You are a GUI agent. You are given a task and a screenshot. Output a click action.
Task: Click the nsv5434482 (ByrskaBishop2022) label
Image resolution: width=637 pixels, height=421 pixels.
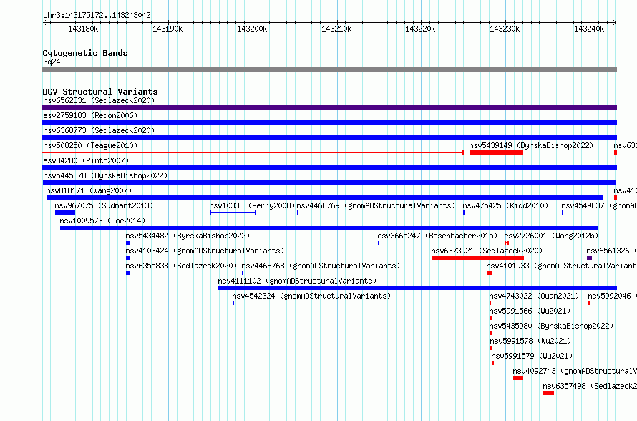pos(188,236)
